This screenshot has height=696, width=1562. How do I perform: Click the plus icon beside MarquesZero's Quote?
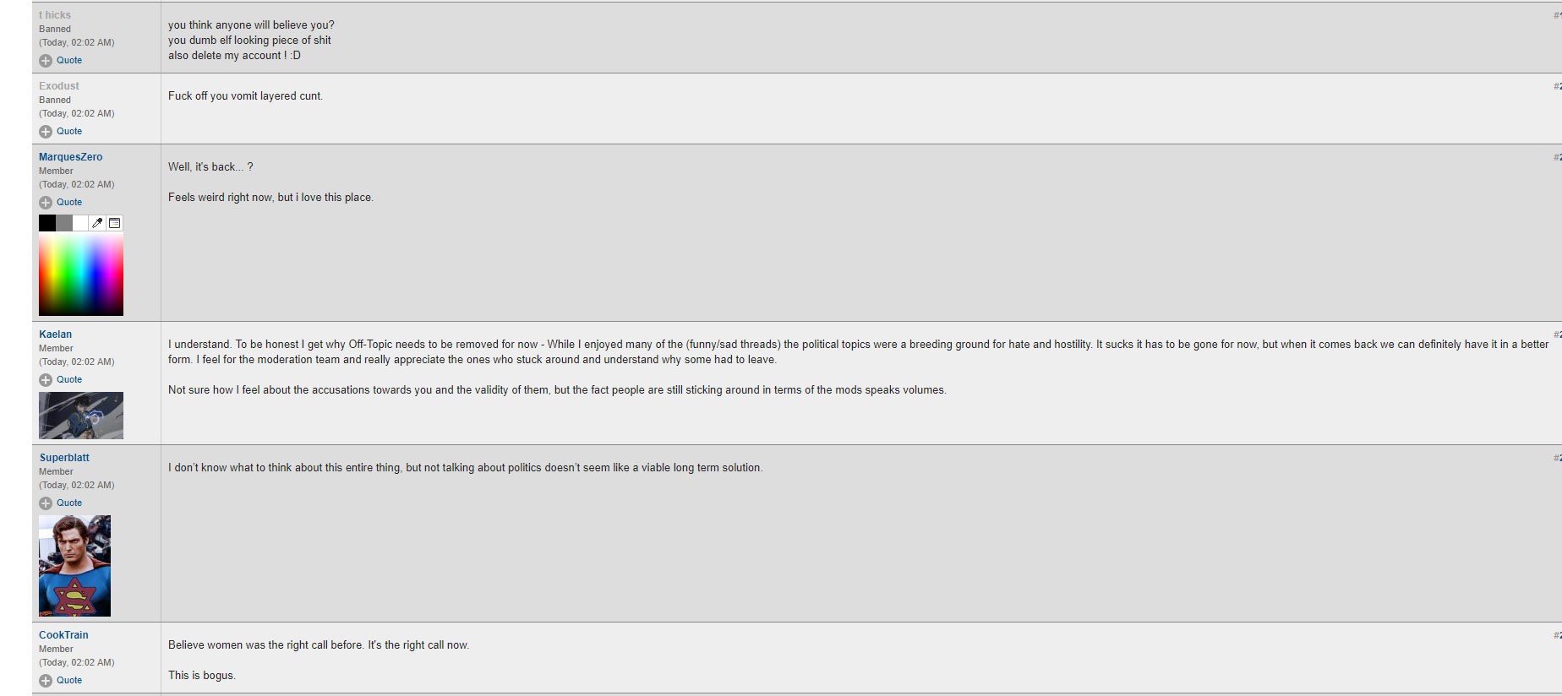pyautogui.click(x=46, y=203)
